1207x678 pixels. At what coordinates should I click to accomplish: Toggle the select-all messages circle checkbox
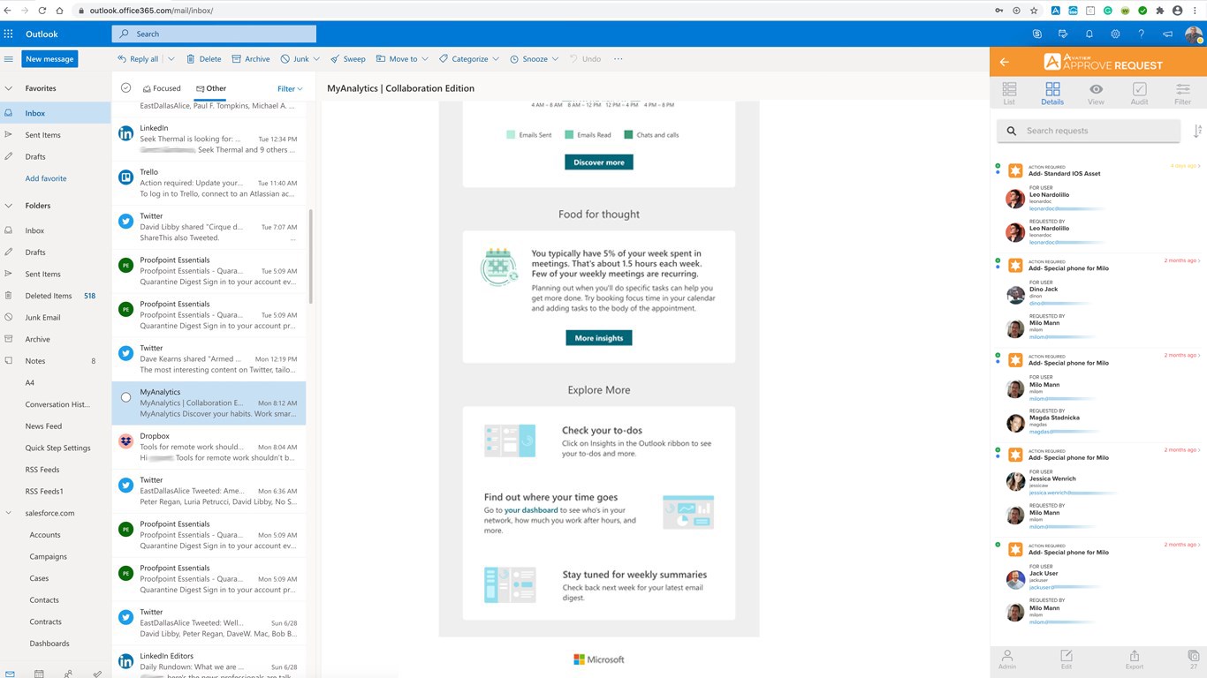125,88
